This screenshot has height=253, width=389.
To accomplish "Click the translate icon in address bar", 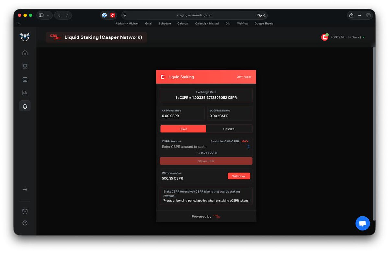I will point(259,15).
